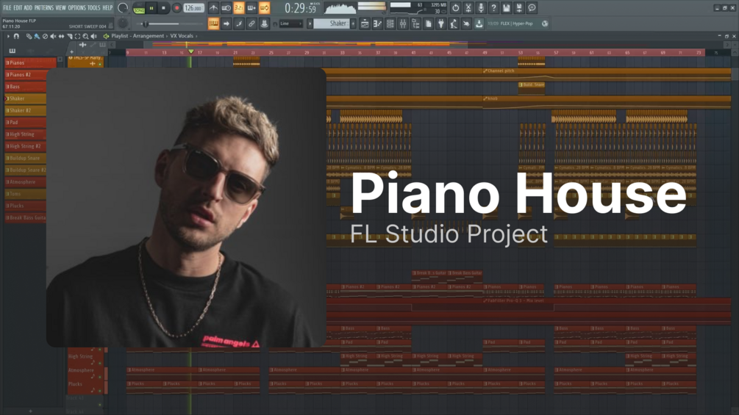Click the stop playback button
This screenshot has height=415, width=739.
pos(163,8)
